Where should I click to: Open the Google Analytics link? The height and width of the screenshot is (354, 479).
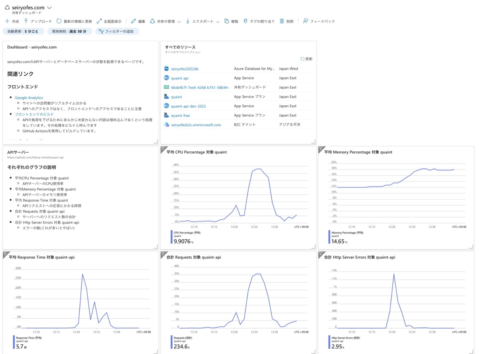pyautogui.click(x=29, y=98)
